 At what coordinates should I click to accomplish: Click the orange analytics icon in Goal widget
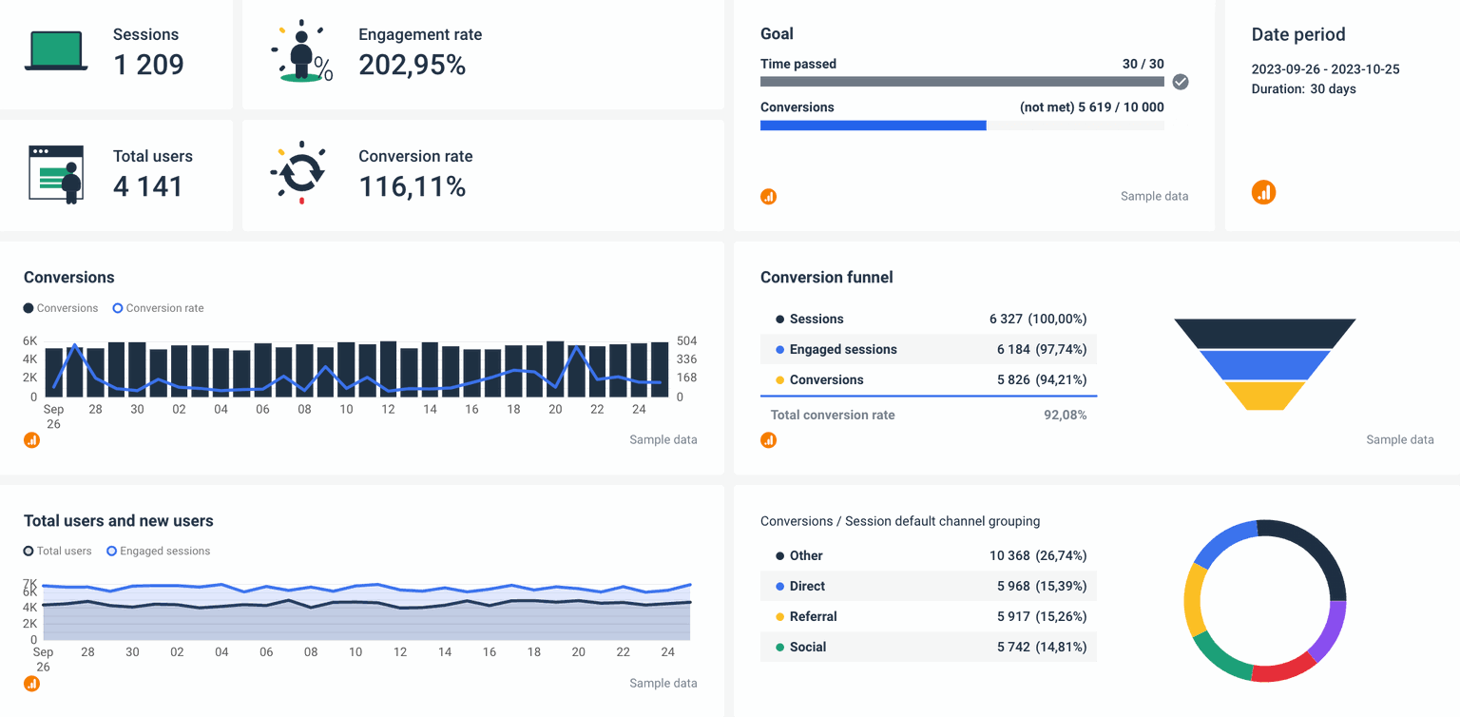point(769,196)
